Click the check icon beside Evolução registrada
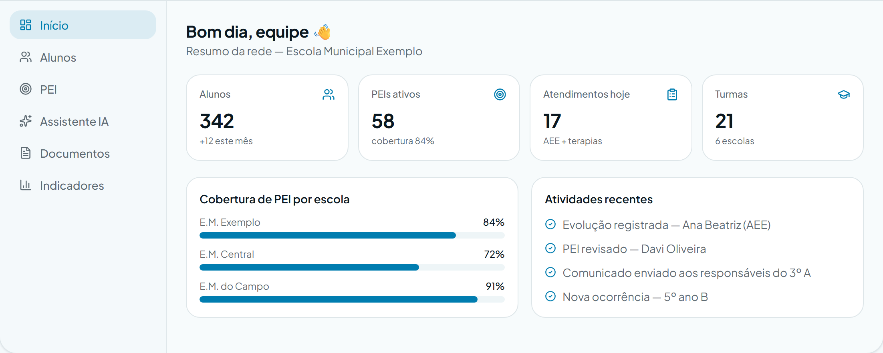This screenshot has height=353, width=883. (x=550, y=224)
